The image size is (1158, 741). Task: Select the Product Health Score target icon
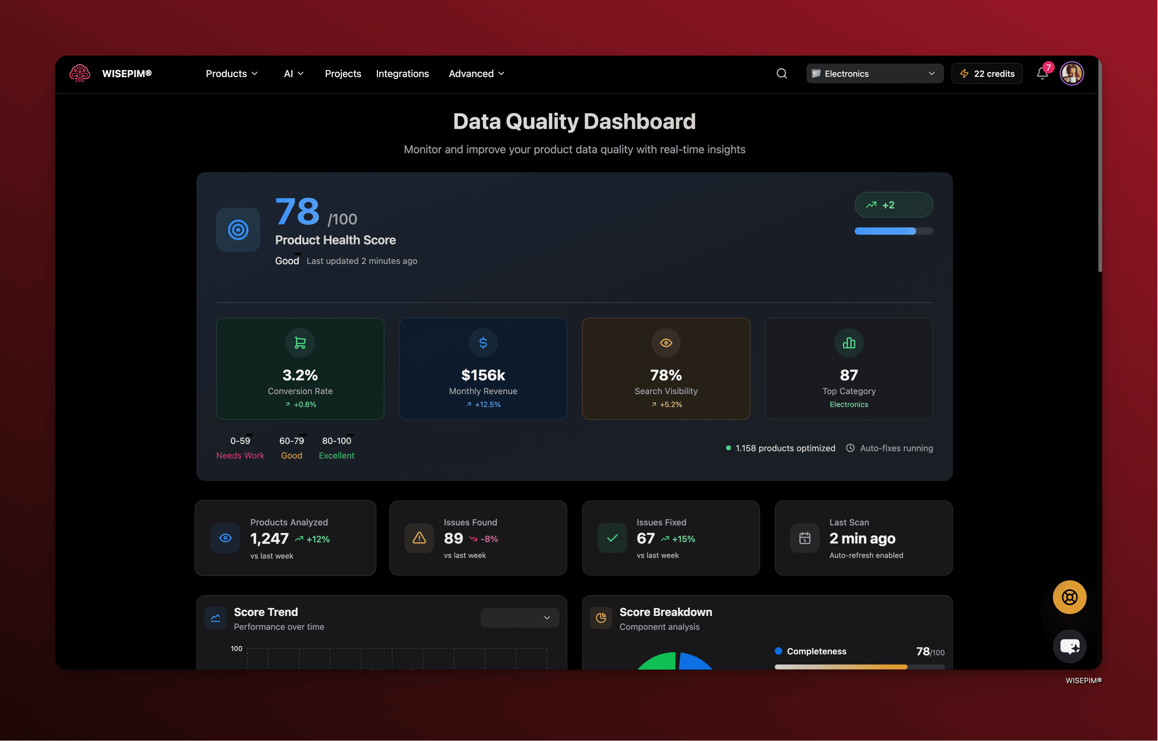(x=238, y=229)
